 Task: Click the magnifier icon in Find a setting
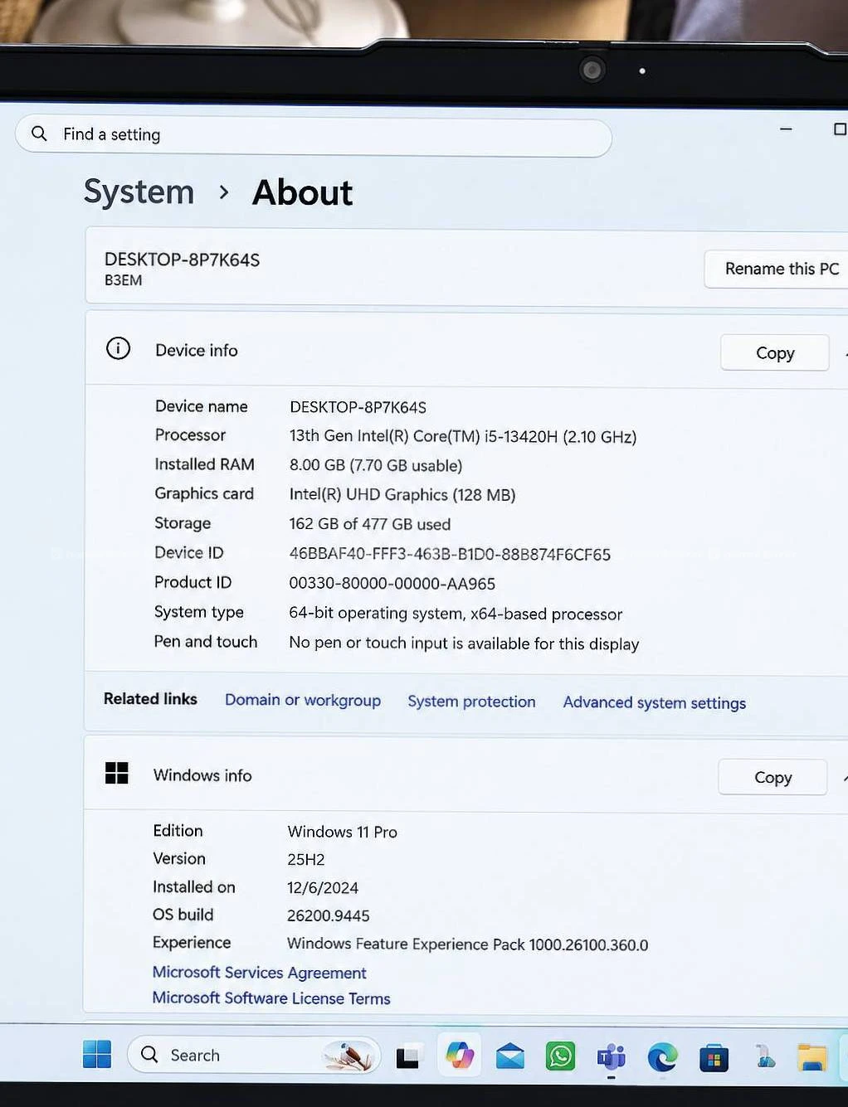click(x=39, y=133)
